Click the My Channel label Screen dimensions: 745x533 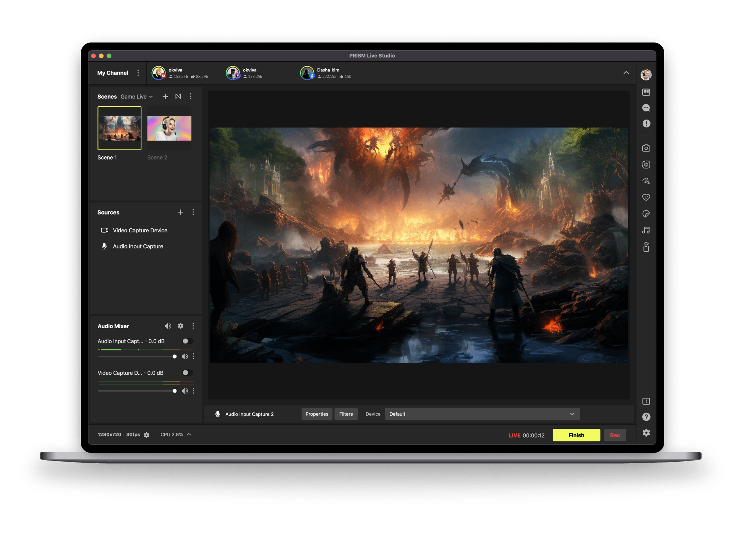click(x=113, y=73)
